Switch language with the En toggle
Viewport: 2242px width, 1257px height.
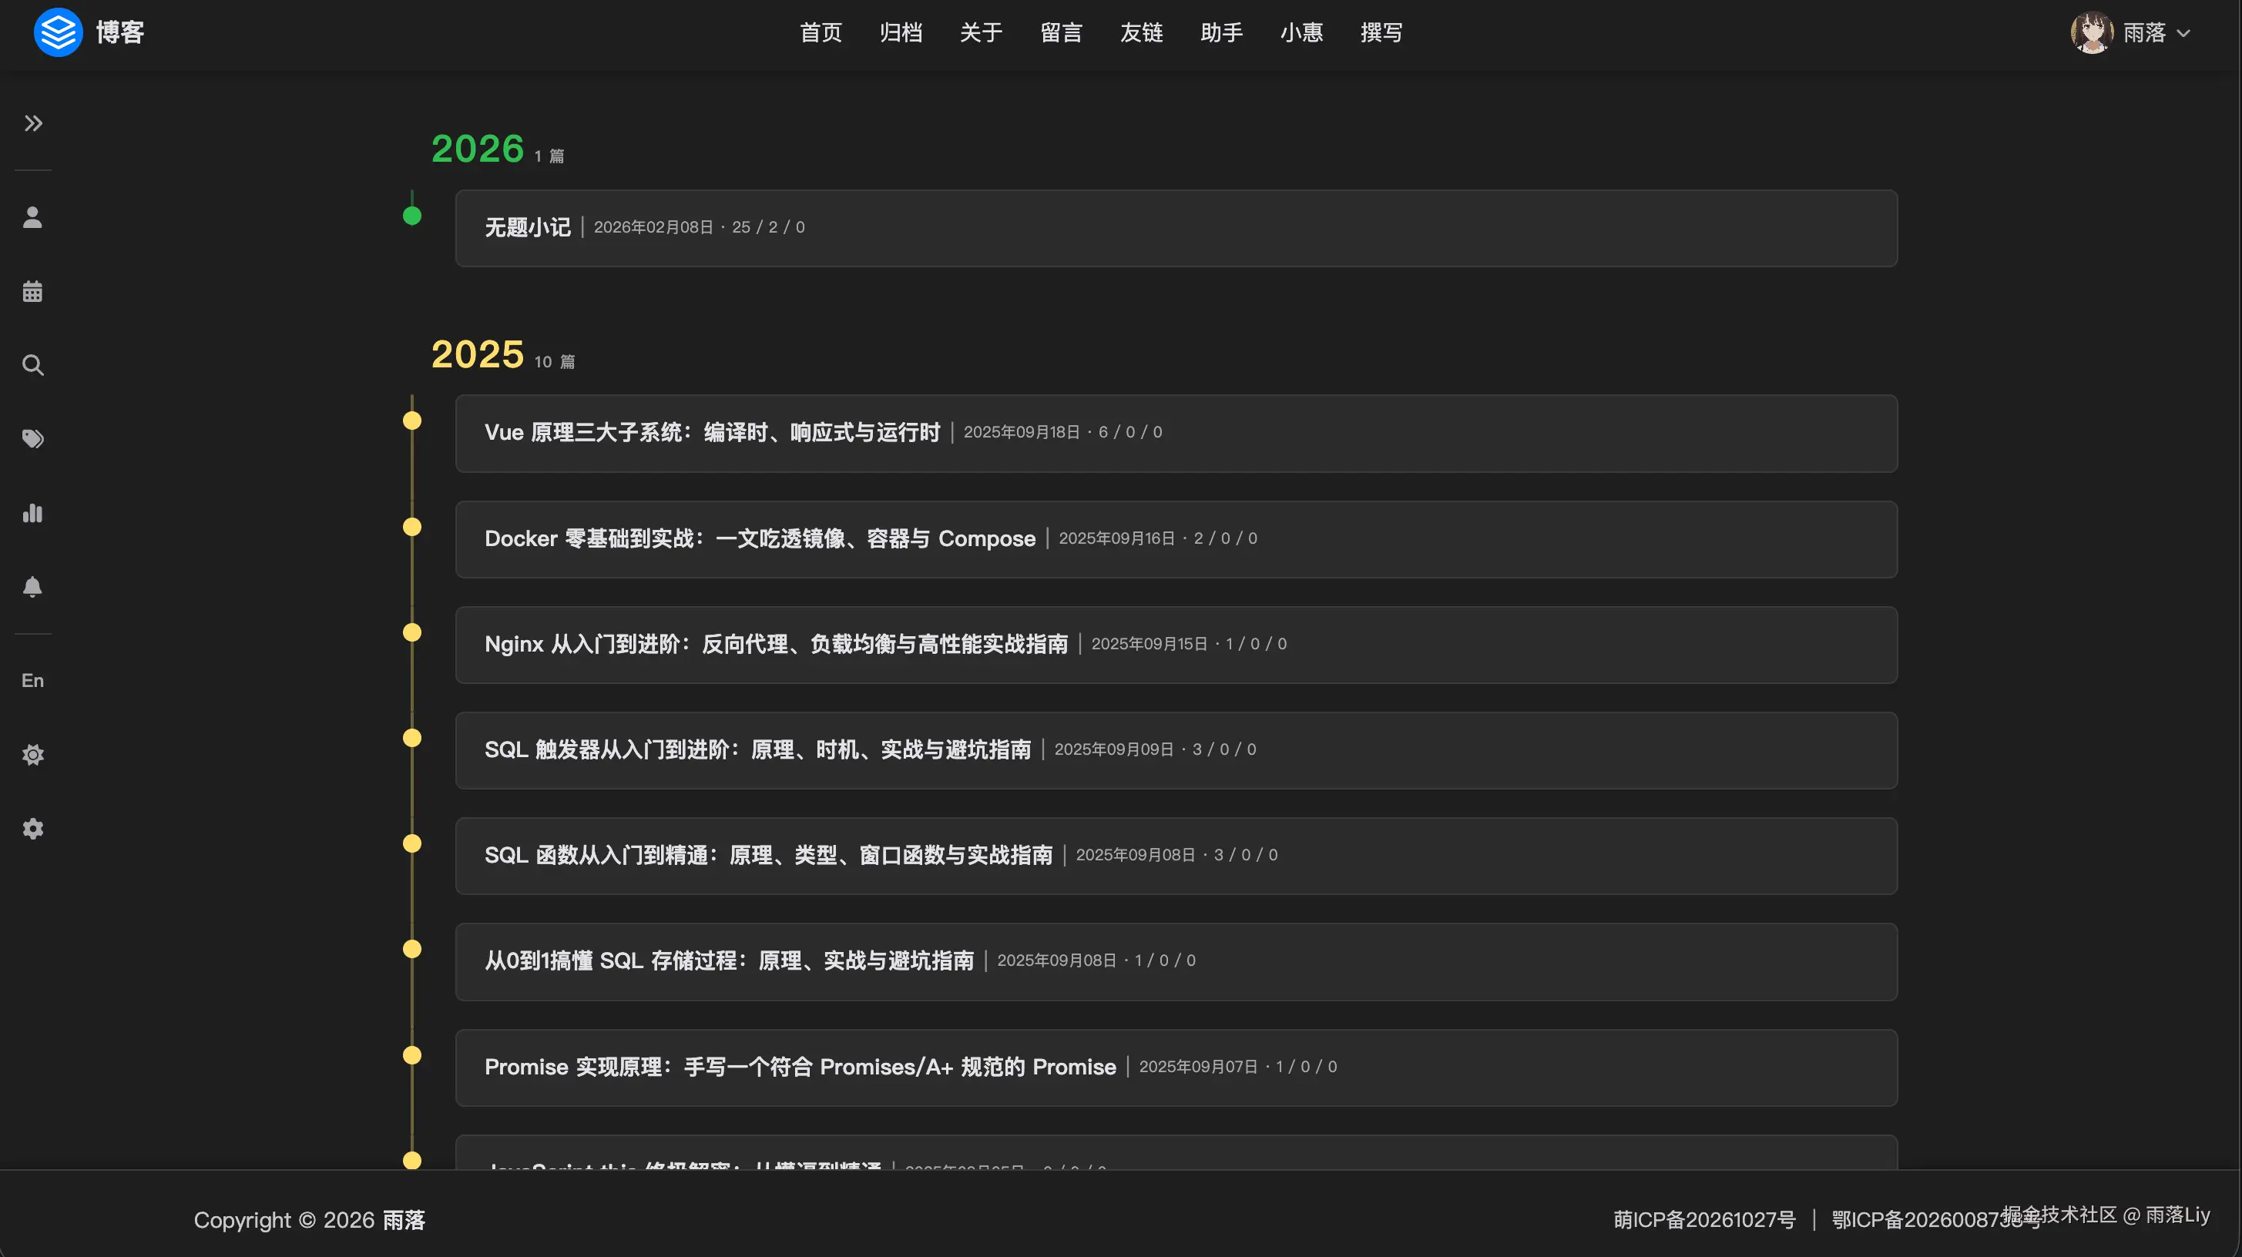point(33,680)
